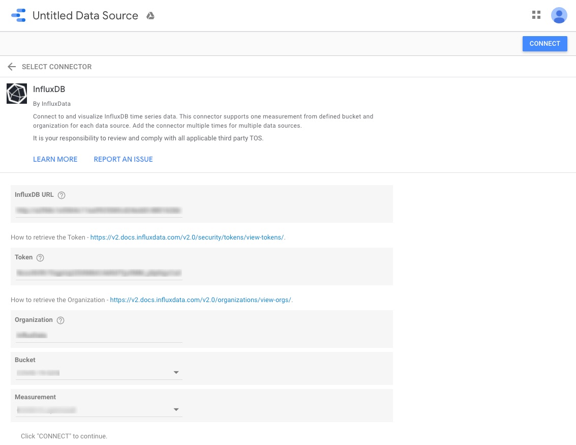The image size is (576, 445).
Task: Expand the Bucket dropdown
Action: point(99,373)
